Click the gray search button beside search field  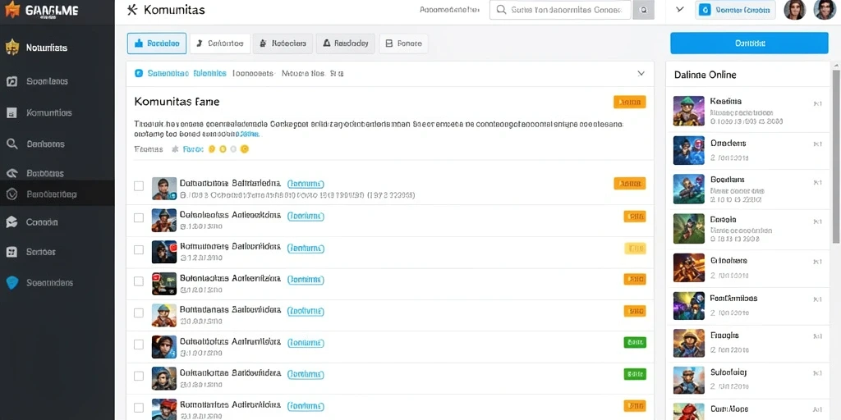(644, 10)
